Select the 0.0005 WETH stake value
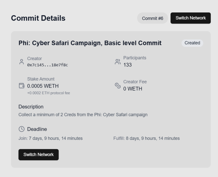Image resolution: width=218 pixels, height=177 pixels. point(43,86)
